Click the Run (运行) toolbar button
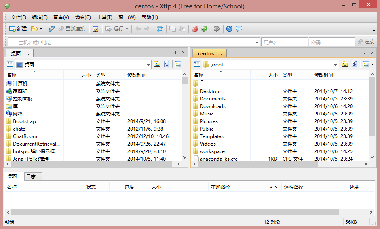The height and width of the screenshot is (229, 380). pyautogui.click(x=114, y=29)
